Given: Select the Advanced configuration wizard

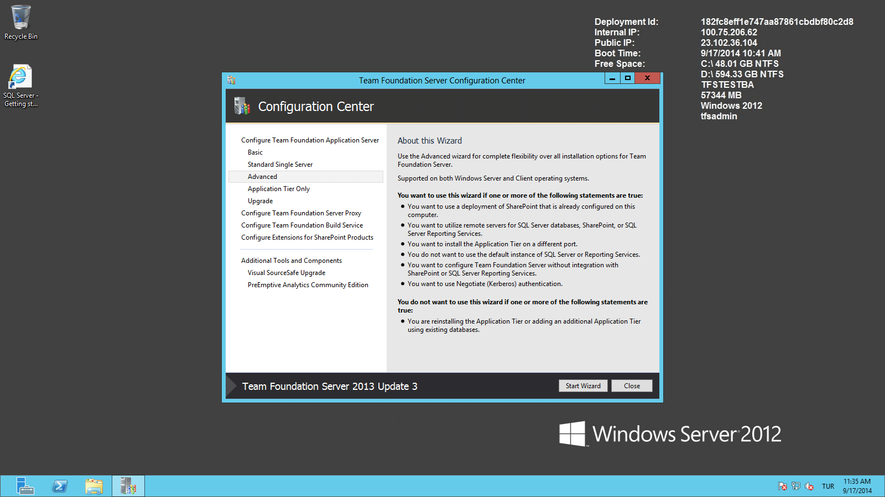Looking at the screenshot, I should [x=262, y=176].
